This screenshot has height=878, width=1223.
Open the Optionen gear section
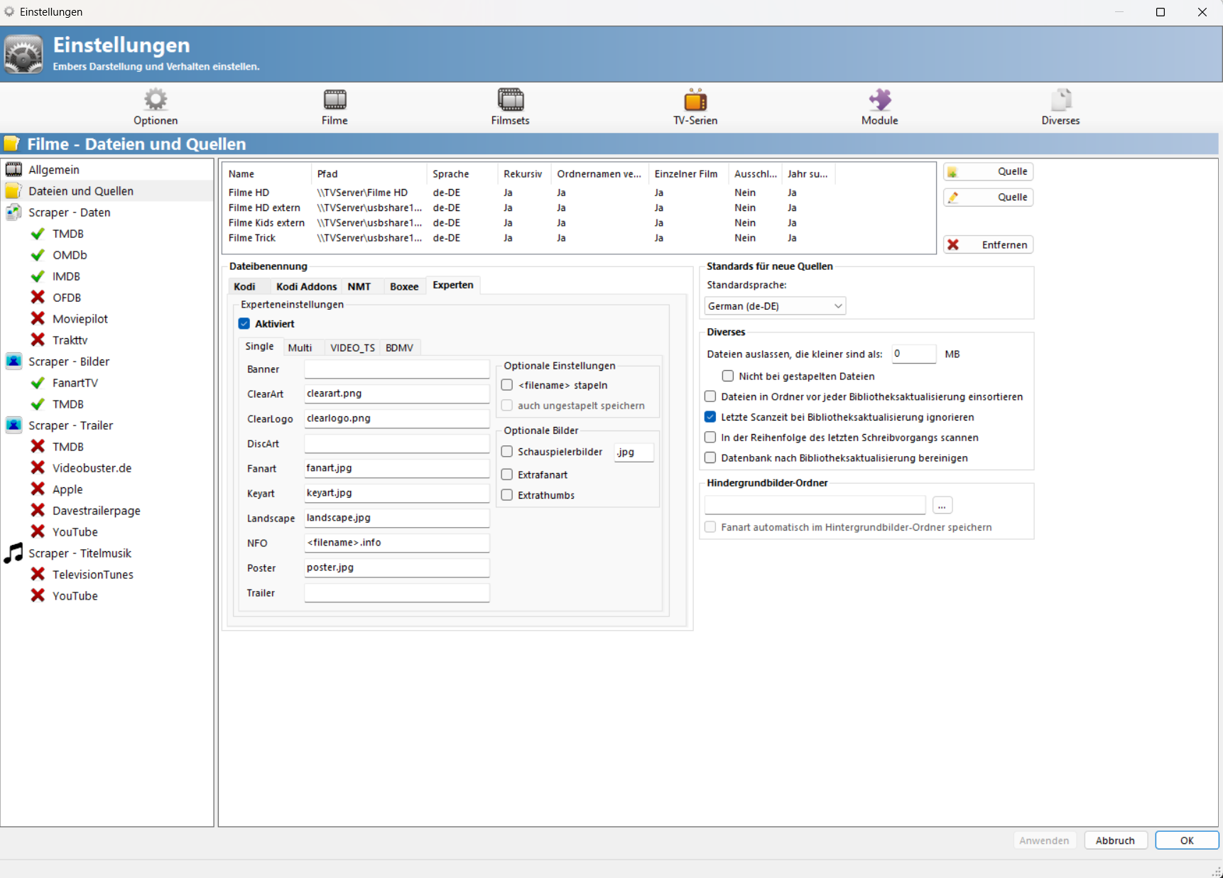(156, 107)
